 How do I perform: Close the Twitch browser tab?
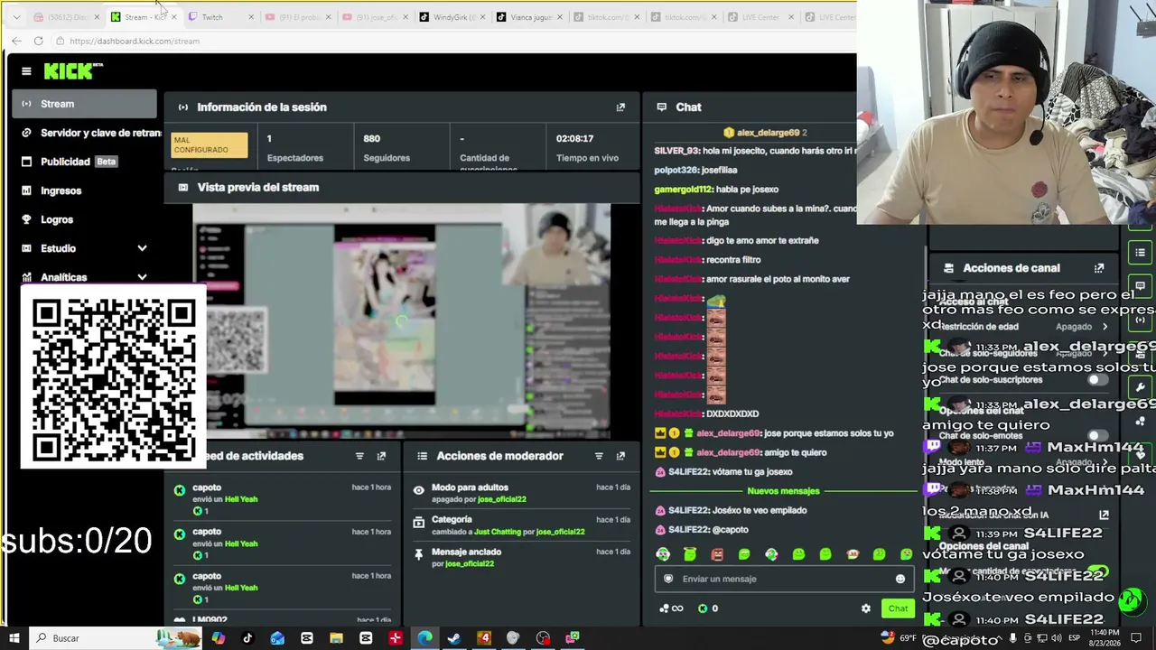251,17
